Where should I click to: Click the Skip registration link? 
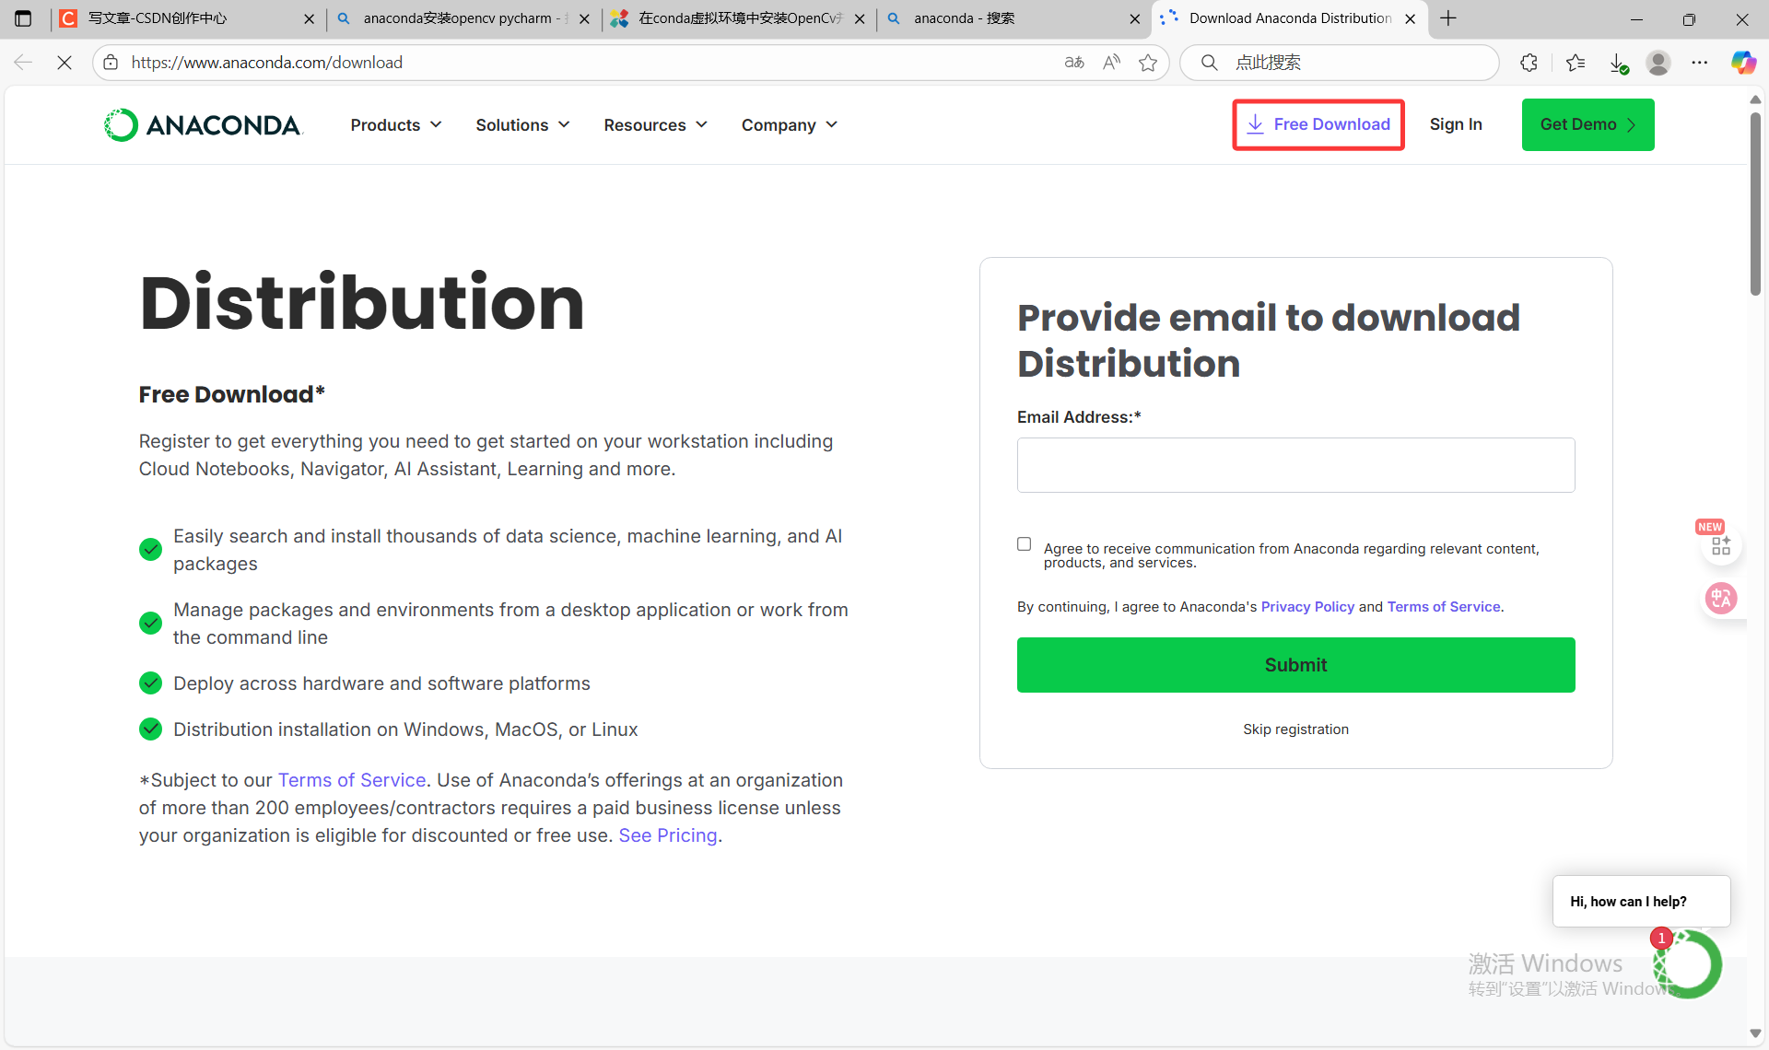[1295, 729]
